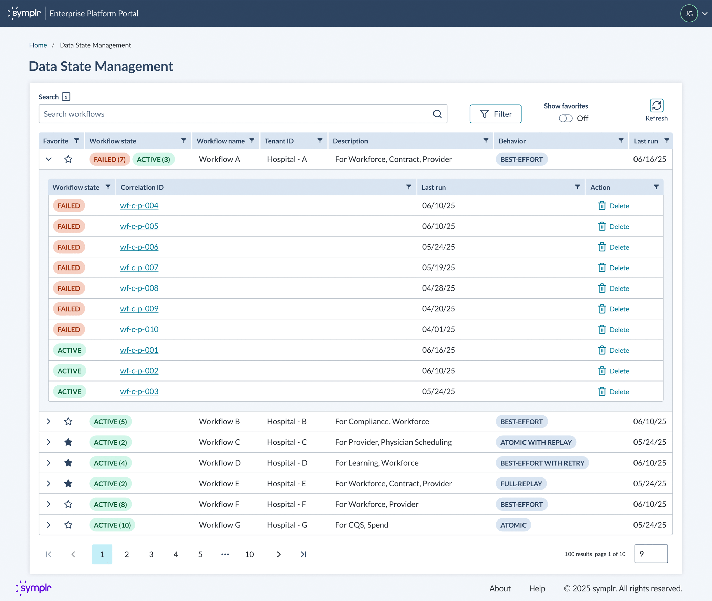Viewport: 712px width, 601px height.
Task: Unfavorite Workflow D star
Action: pyautogui.click(x=68, y=463)
